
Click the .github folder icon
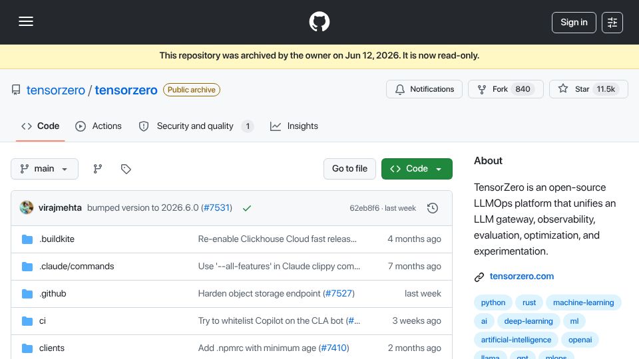(x=27, y=294)
